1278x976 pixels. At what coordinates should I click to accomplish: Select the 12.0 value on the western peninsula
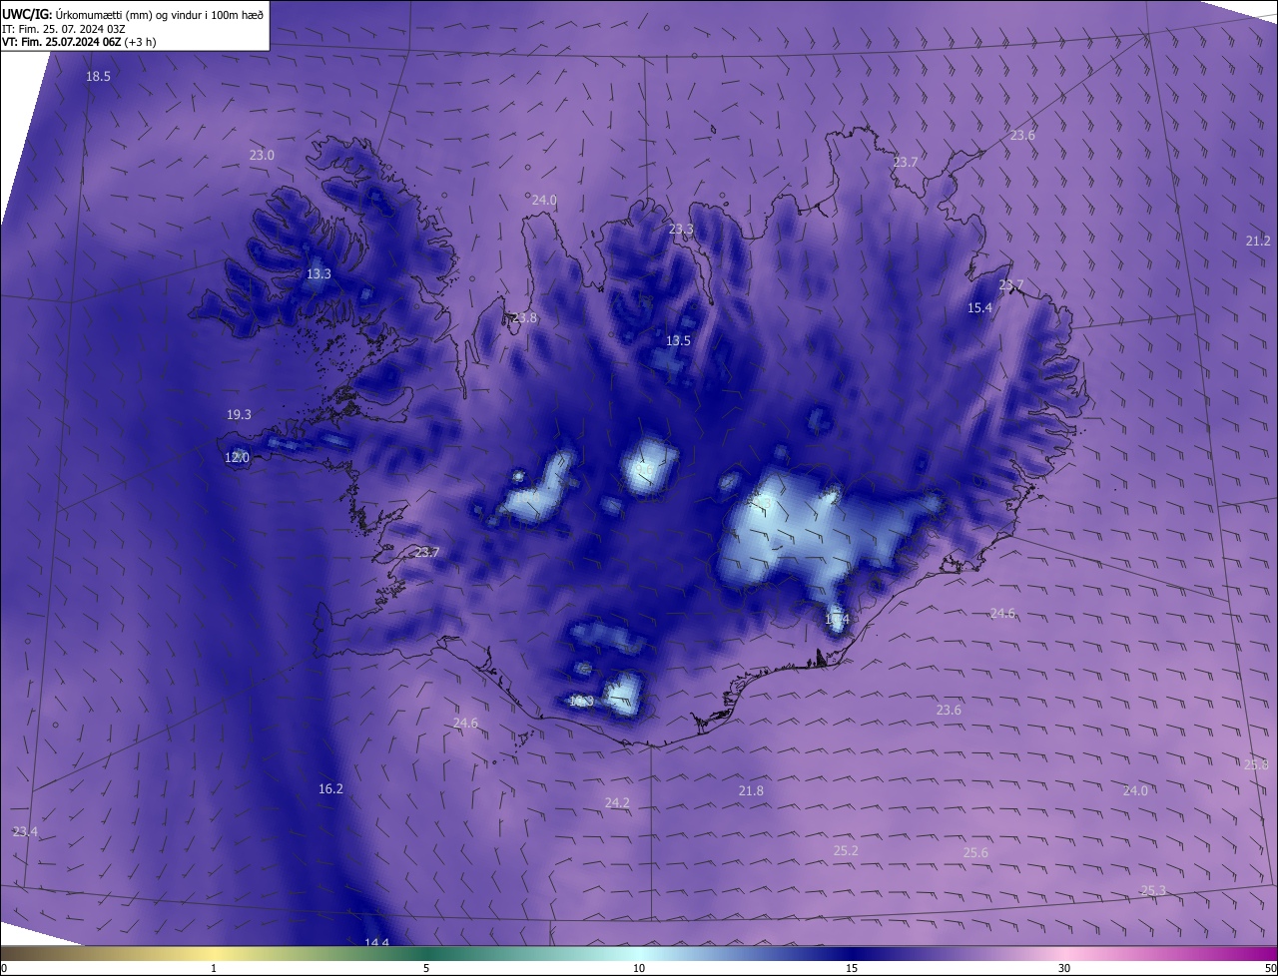[237, 458]
